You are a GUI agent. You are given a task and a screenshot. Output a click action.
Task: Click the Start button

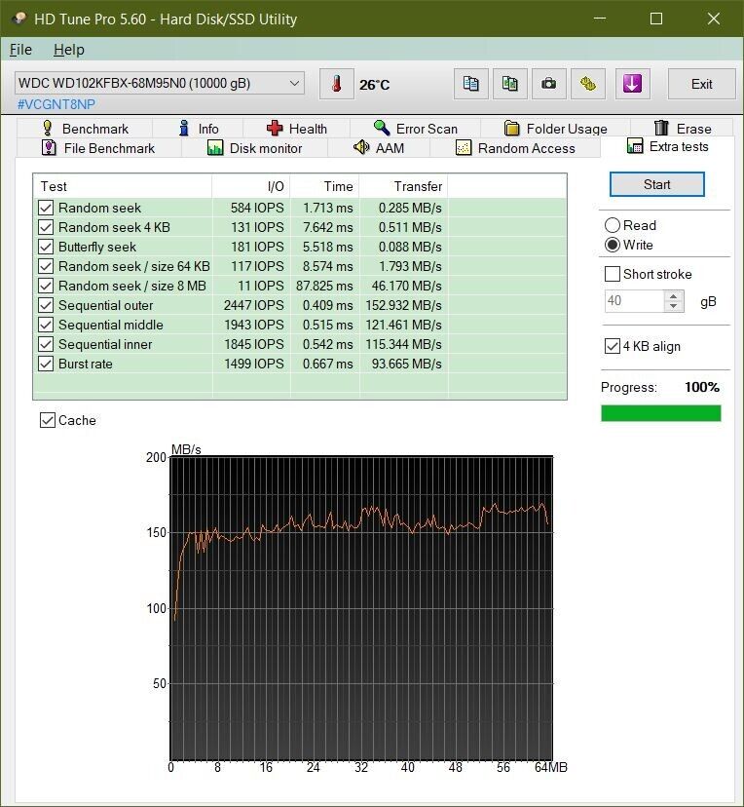pos(656,184)
